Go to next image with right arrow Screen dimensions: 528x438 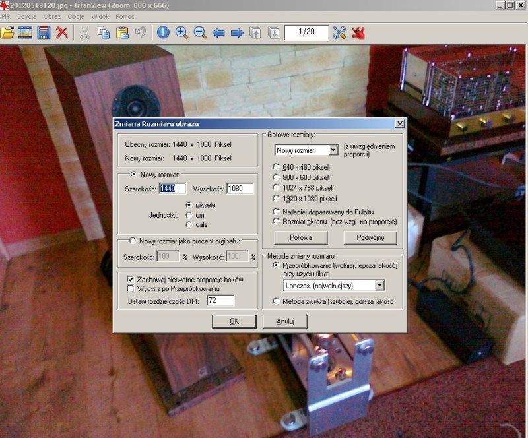pos(237,33)
